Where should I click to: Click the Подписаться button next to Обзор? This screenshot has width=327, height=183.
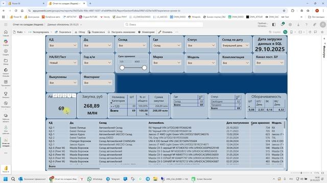click(96, 32)
